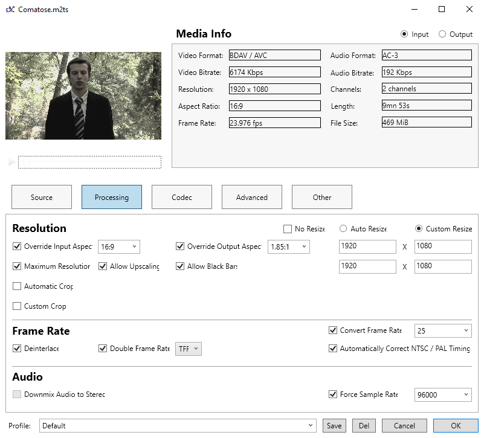This screenshot has width=484, height=438.
Task: Click the video seek bar under the preview
Action: [x=89, y=163]
